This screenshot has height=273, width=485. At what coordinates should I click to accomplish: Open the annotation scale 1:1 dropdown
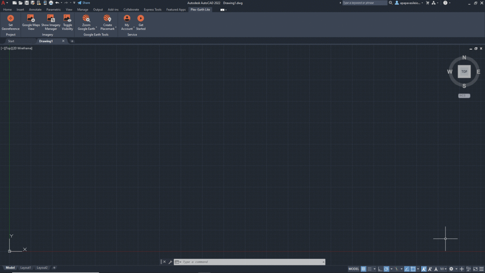[x=443, y=269]
